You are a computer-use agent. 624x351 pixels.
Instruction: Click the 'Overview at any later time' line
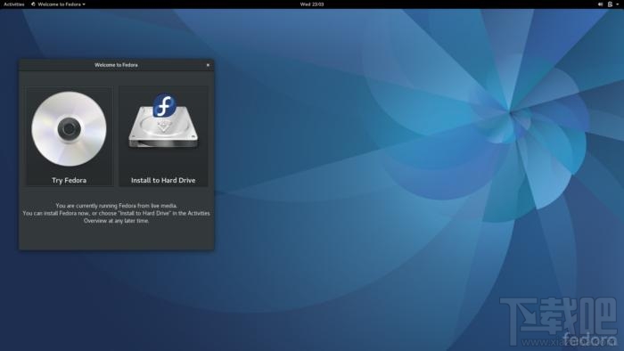point(116,221)
